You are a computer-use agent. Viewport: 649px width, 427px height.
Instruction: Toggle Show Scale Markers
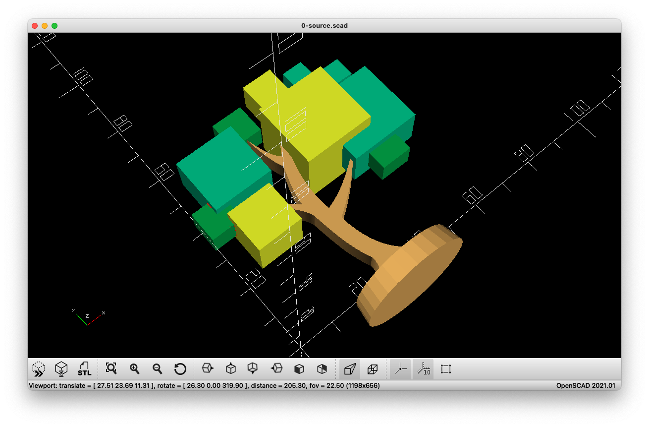[423, 368]
